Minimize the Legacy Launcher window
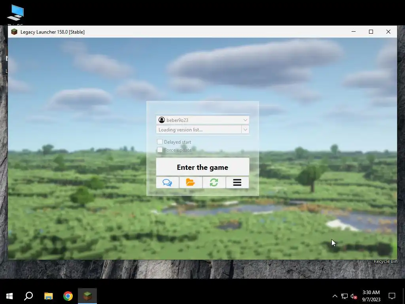 [x=354, y=32]
